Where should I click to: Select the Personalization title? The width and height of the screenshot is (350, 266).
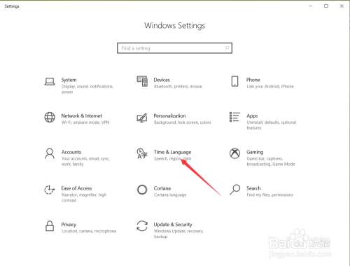[x=169, y=115]
